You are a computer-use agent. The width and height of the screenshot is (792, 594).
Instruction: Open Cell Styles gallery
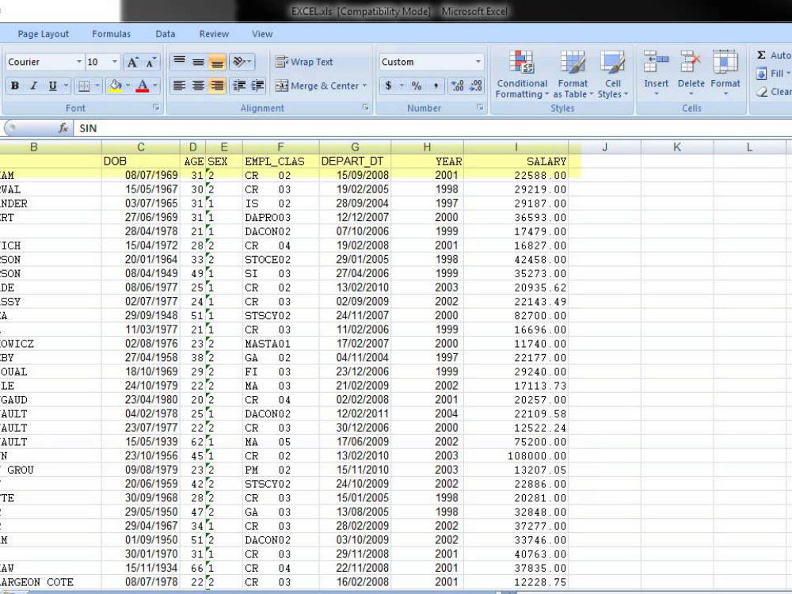click(x=613, y=74)
